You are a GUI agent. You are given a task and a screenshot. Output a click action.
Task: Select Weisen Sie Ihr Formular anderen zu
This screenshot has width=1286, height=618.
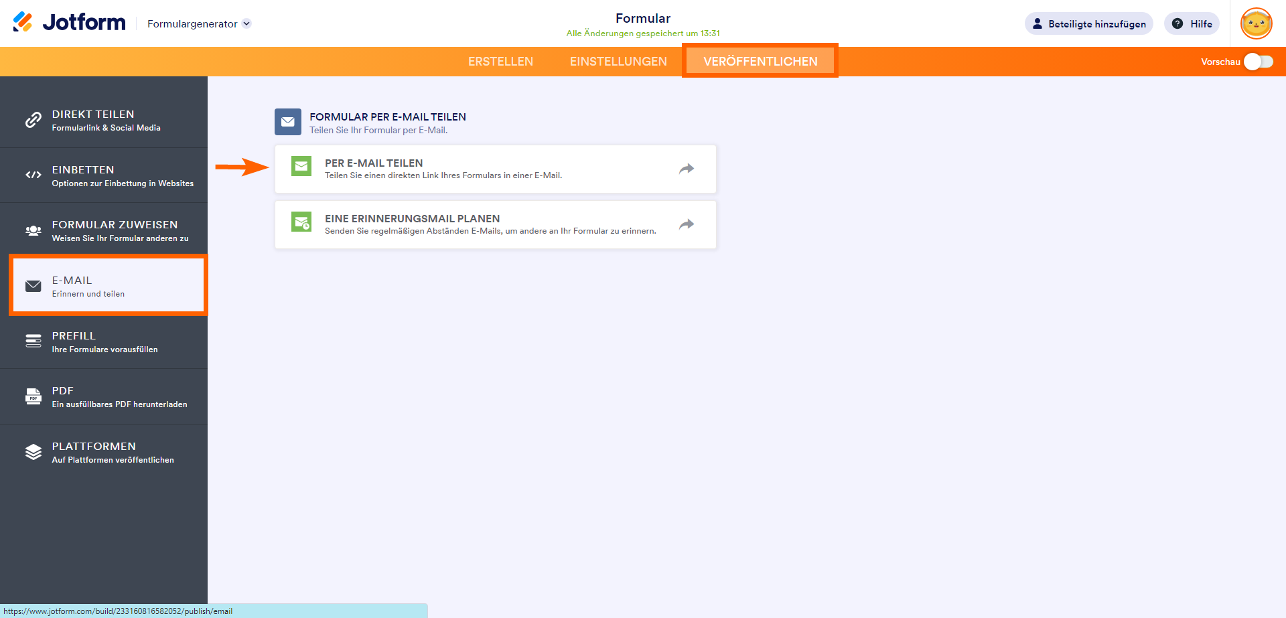point(121,238)
